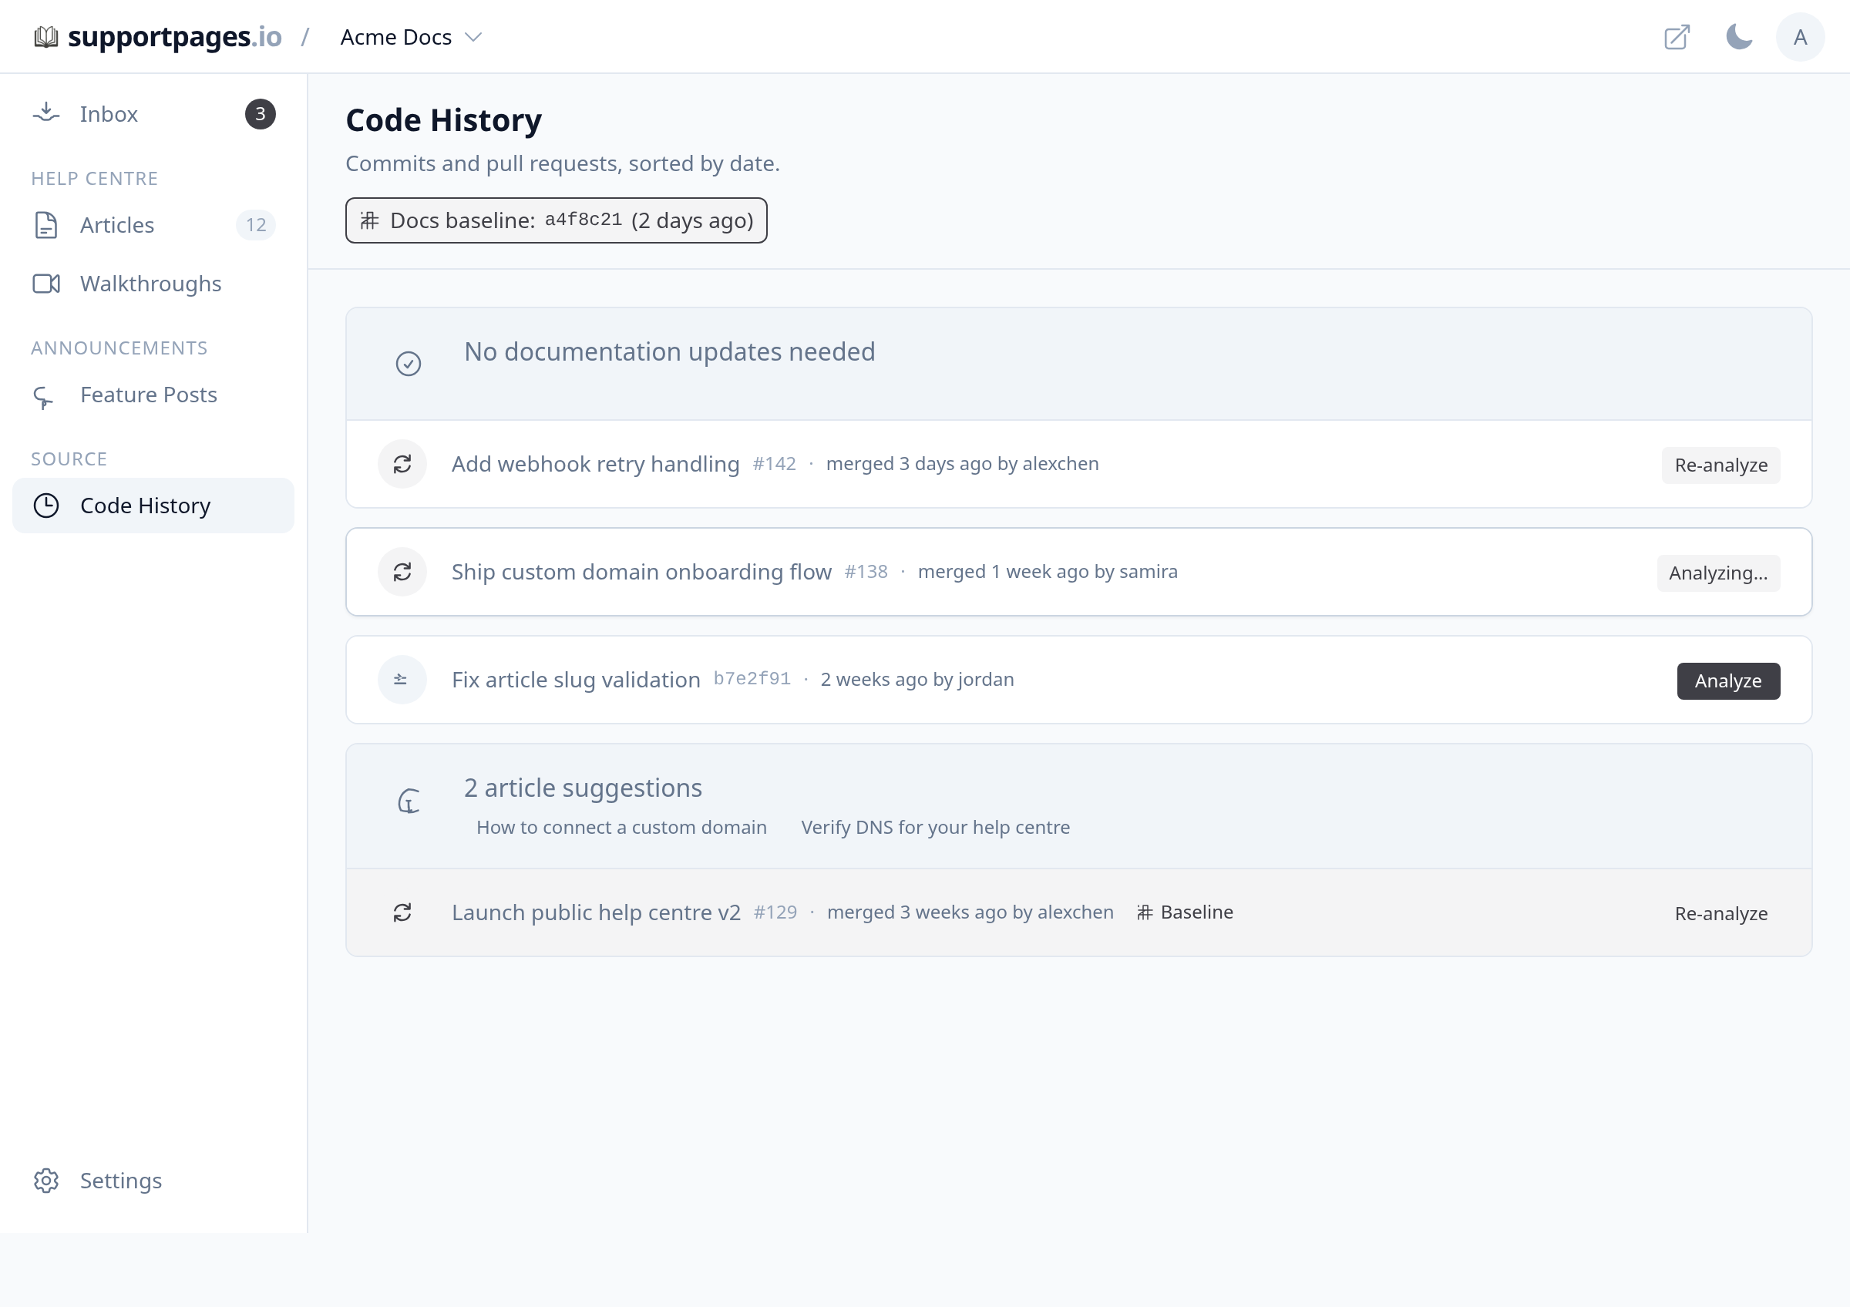This screenshot has height=1307, width=1850.
Task: Click the Inbox download-tray icon
Action: [x=46, y=113]
